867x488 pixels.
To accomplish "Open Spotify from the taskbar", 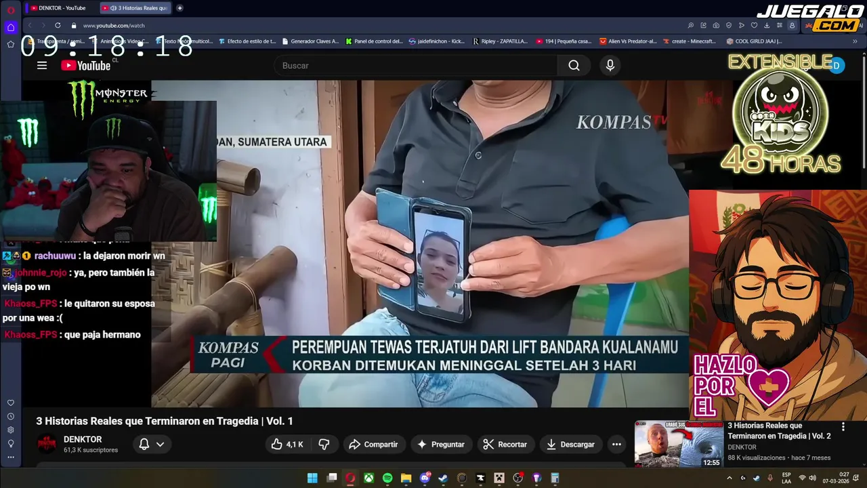I will point(387,478).
